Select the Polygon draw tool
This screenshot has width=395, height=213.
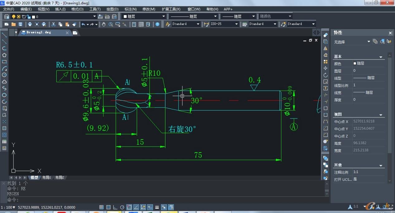click(x=3, y=55)
